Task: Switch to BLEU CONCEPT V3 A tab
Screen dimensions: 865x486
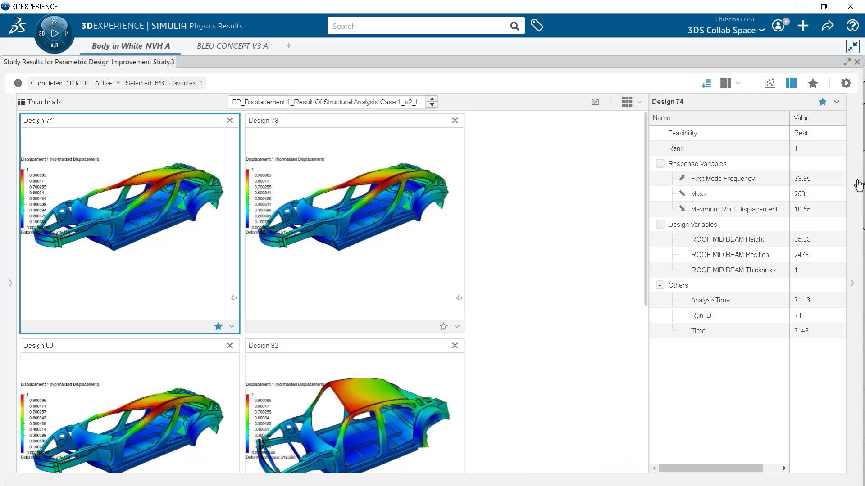Action: (x=232, y=46)
